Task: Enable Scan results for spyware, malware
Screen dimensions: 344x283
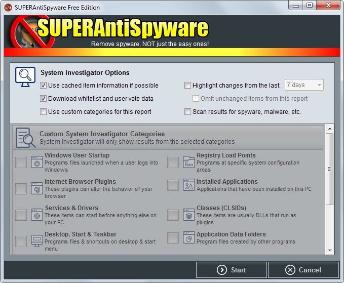Action: [187, 111]
